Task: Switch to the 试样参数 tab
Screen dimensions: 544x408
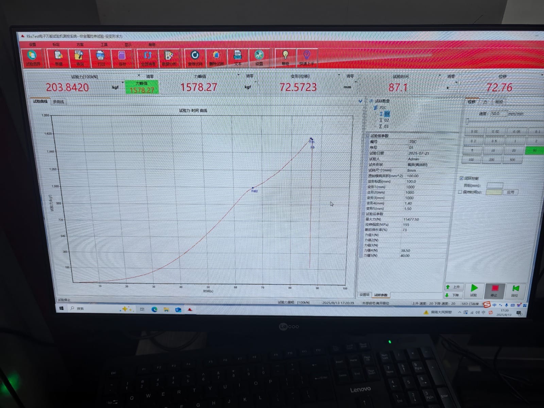Action: pos(380,295)
